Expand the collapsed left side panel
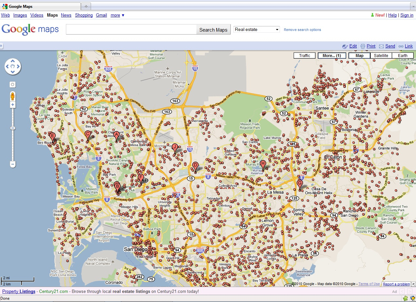Screen dimensions: 416x302 click(1, 46)
